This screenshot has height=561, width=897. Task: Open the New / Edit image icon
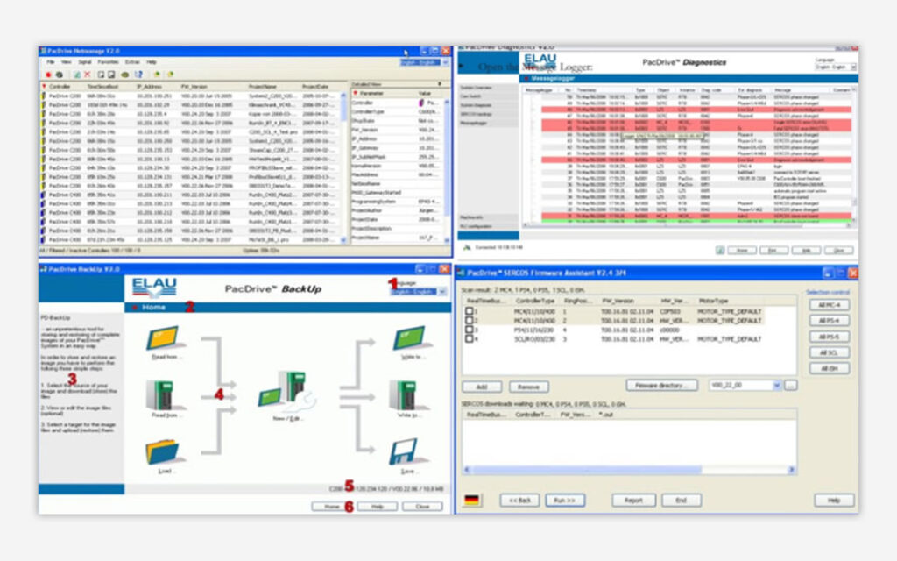(279, 391)
